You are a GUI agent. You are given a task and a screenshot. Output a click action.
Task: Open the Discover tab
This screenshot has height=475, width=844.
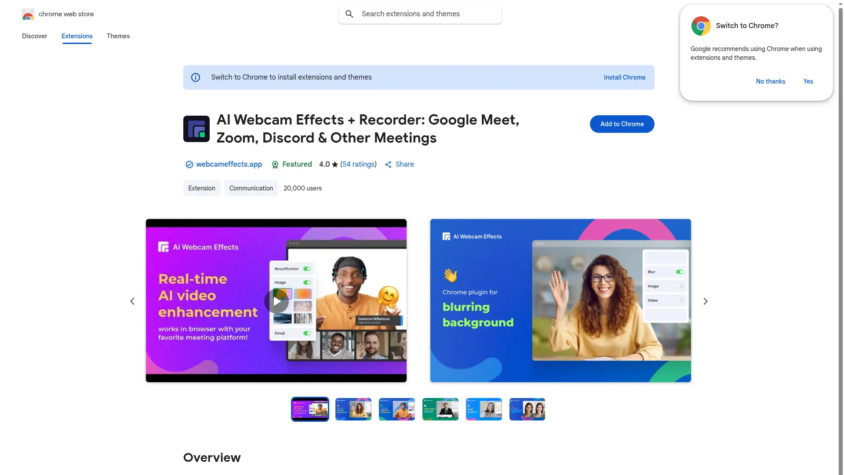[34, 36]
